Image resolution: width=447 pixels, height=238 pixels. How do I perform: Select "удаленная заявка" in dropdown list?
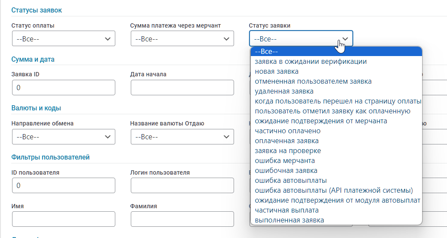(284, 91)
